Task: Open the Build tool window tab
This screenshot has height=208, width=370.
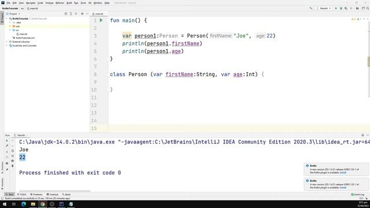Action: (66, 194)
